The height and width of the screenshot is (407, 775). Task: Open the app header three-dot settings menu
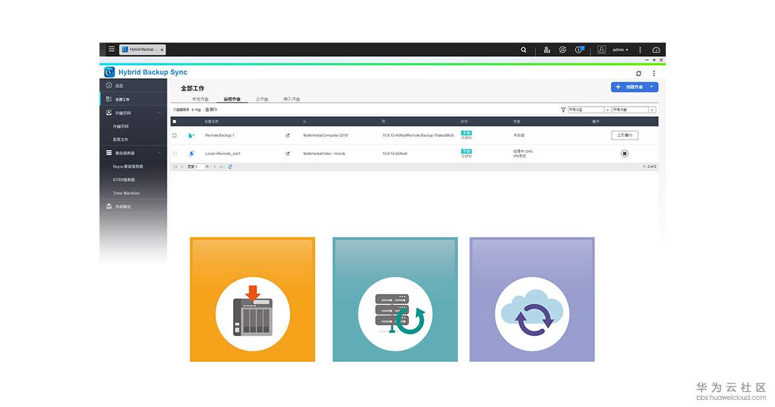(654, 74)
